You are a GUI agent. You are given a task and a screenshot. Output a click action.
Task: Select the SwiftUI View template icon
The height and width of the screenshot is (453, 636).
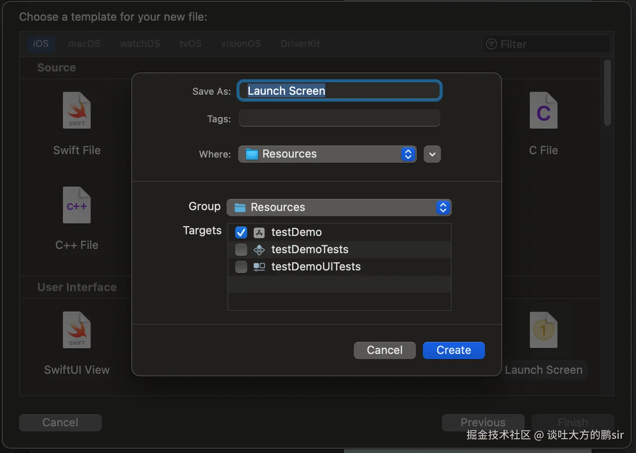(77, 330)
